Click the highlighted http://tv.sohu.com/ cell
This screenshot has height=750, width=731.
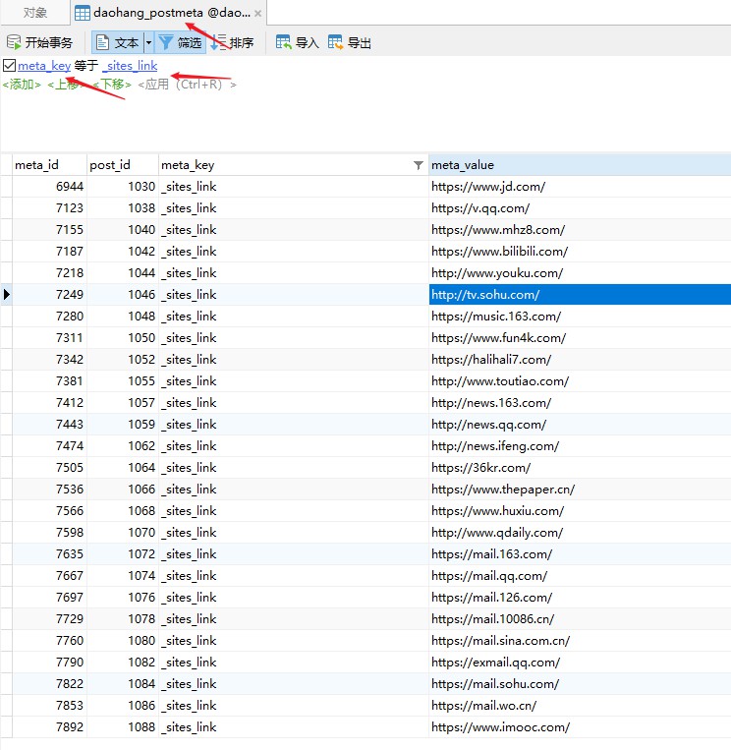tap(580, 295)
